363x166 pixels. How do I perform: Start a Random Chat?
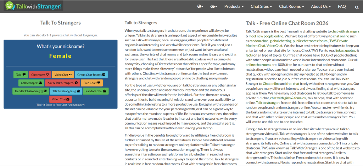point(96,91)
